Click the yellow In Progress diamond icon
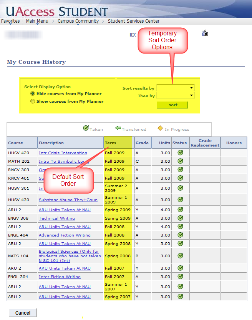Screen dimensions: 252x320 [160, 128]
